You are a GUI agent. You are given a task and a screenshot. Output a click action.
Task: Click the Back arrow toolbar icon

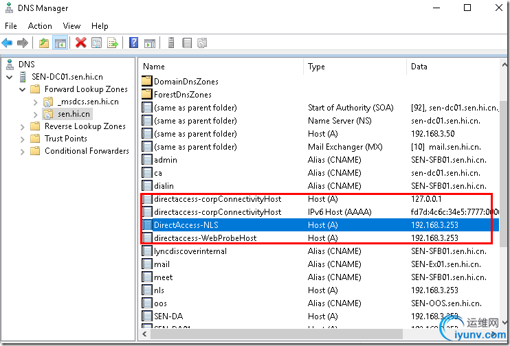pos(7,43)
